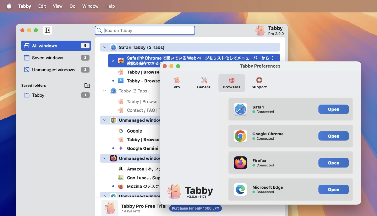This screenshot has height=216, width=377.
Task: Switch to the Support preferences tab
Action: (x=259, y=83)
